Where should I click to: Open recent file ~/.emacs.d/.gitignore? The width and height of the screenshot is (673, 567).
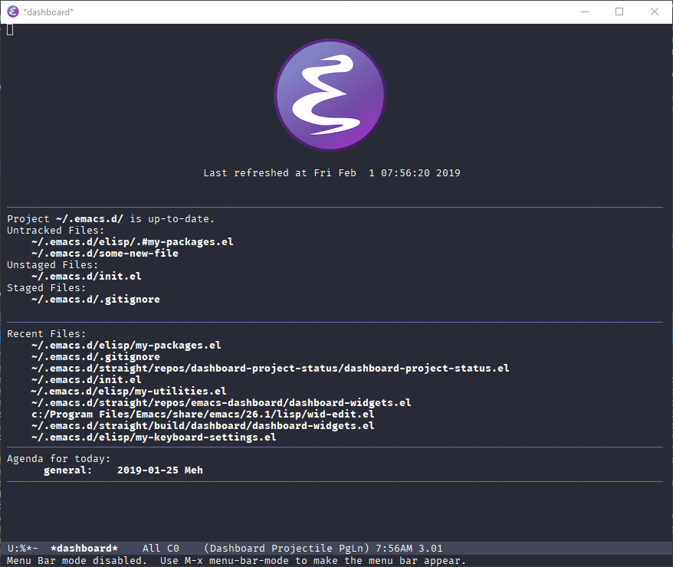click(95, 357)
